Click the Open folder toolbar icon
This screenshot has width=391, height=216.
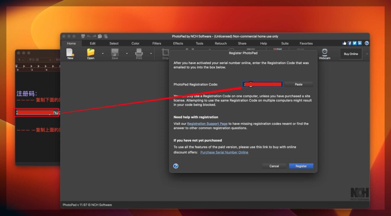(x=91, y=54)
